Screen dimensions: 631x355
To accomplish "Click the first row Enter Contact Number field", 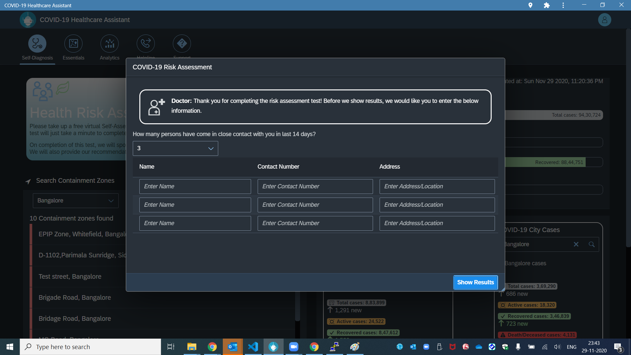I will 315,186.
